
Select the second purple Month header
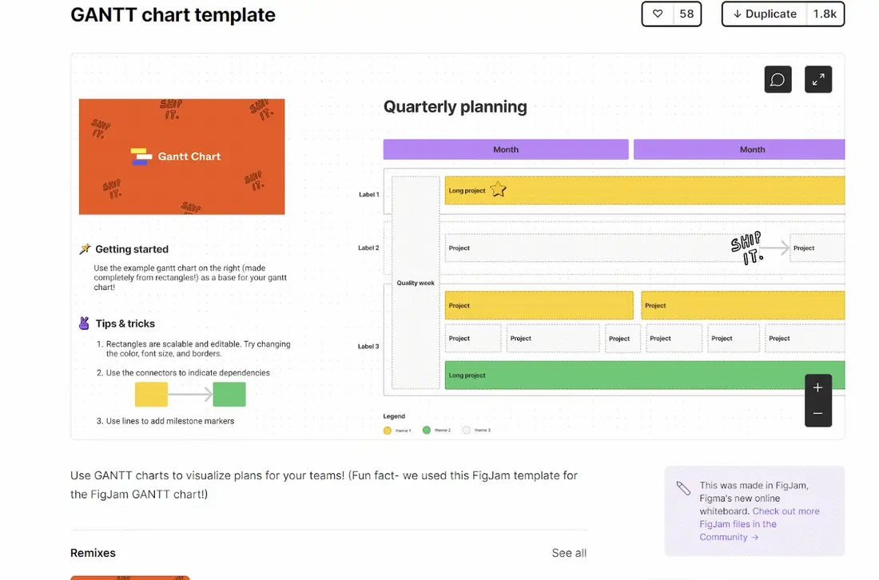(x=739, y=149)
